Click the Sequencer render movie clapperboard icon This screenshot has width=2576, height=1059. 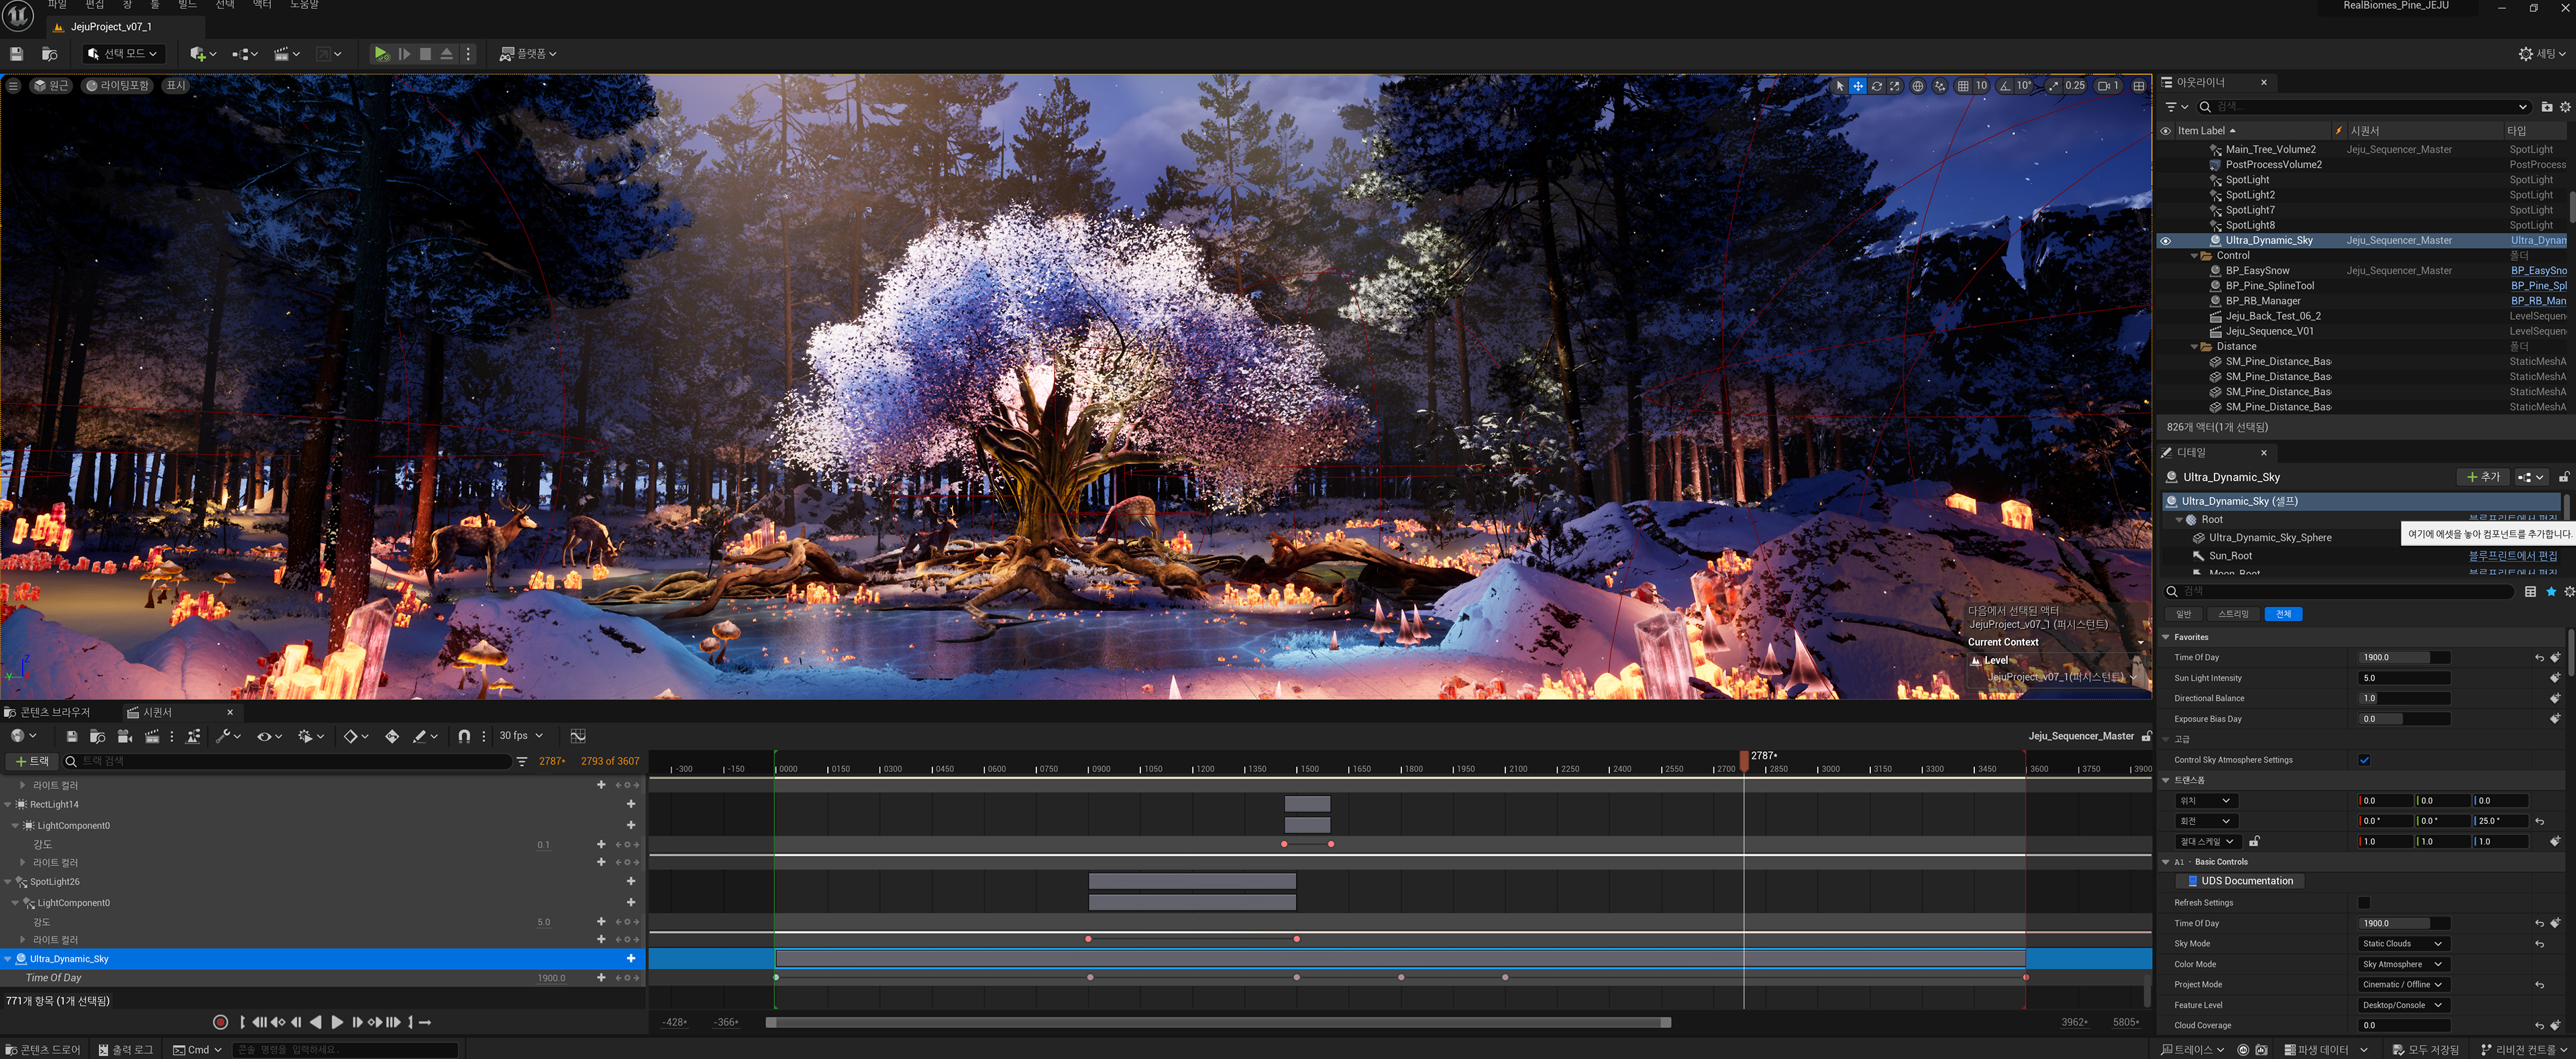(152, 736)
